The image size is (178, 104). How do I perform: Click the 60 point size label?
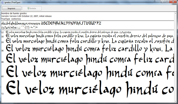(3, 76)
